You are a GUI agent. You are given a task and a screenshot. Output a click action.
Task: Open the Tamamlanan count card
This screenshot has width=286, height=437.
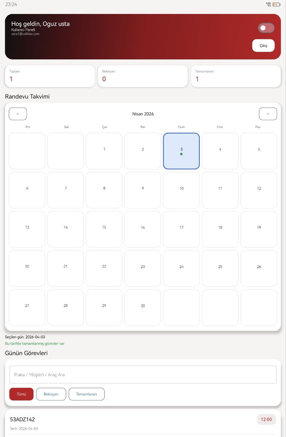[236, 76]
